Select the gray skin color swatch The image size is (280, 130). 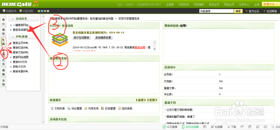click(x=48, y=11)
